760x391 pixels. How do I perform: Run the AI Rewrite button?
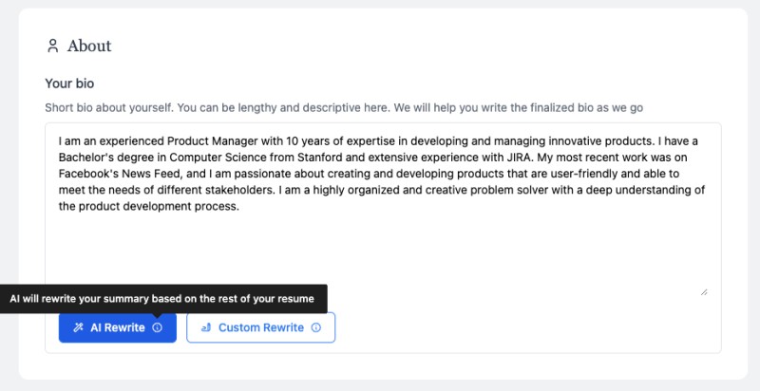pos(118,327)
